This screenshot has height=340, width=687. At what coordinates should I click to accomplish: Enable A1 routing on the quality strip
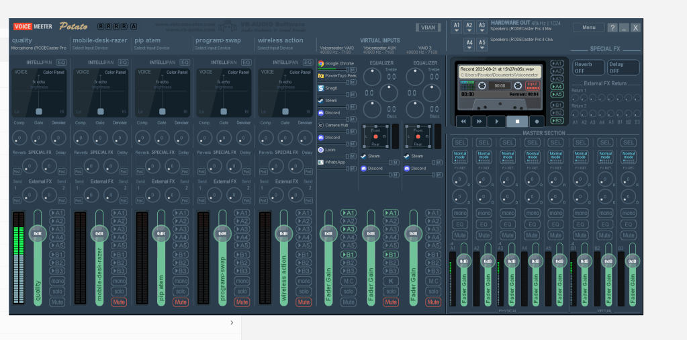pos(57,213)
